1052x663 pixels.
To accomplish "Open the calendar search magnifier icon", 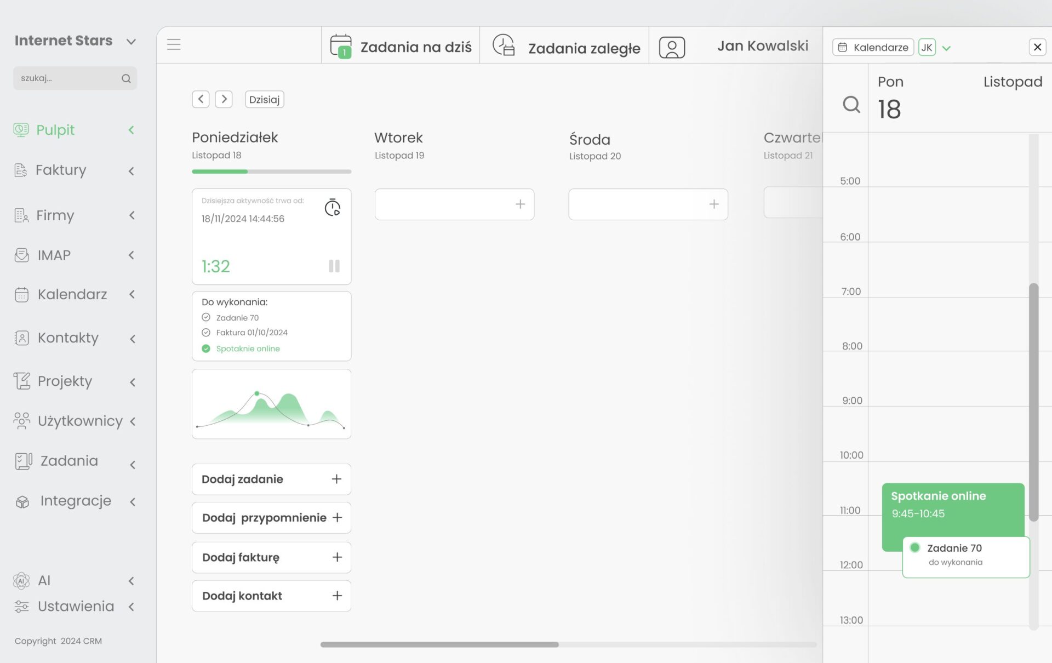I will [851, 104].
